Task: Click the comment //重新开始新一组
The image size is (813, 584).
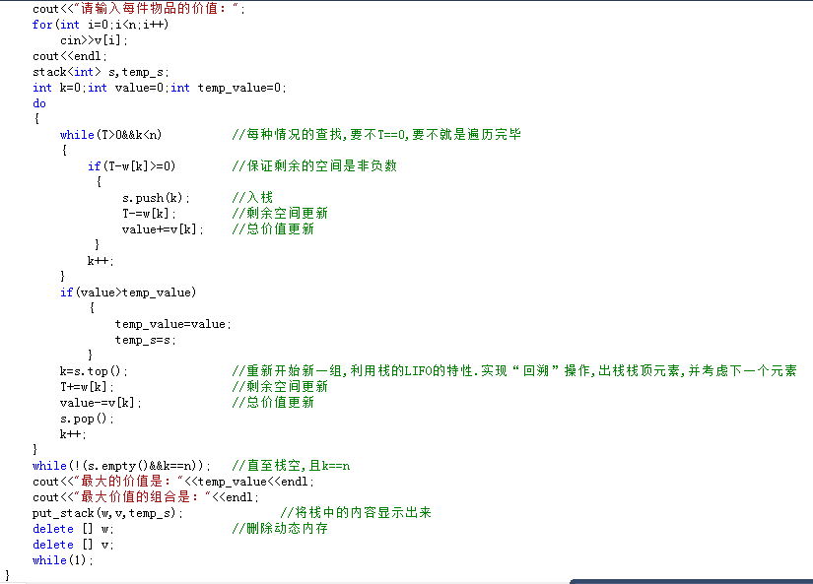Action: click(x=513, y=370)
